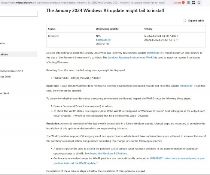The height and width of the screenshot is (175, 210).
Task: Click 'Resulting from this error' sentence
Action: tap(86, 70)
